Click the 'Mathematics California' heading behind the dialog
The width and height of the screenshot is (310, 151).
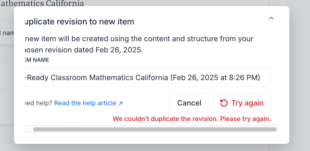point(42,3)
